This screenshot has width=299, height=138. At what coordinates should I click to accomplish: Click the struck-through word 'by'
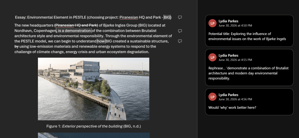(17, 46)
